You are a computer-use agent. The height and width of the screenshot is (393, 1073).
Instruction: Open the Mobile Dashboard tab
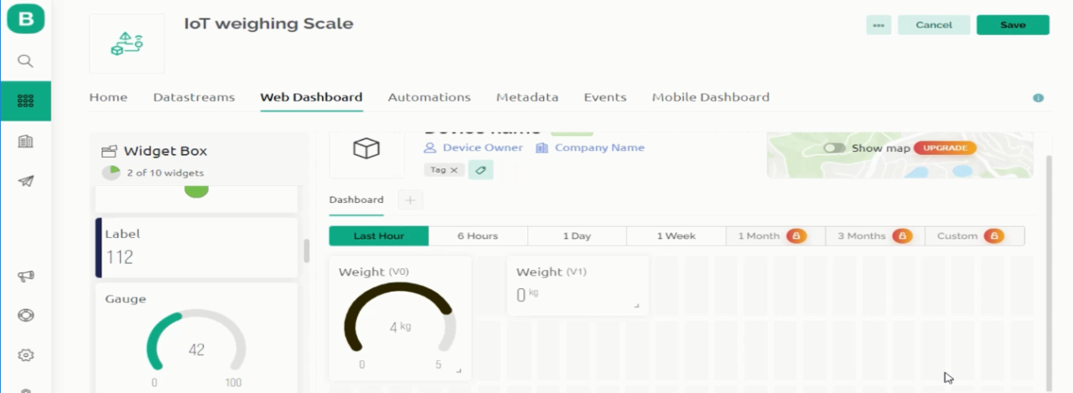pos(711,97)
